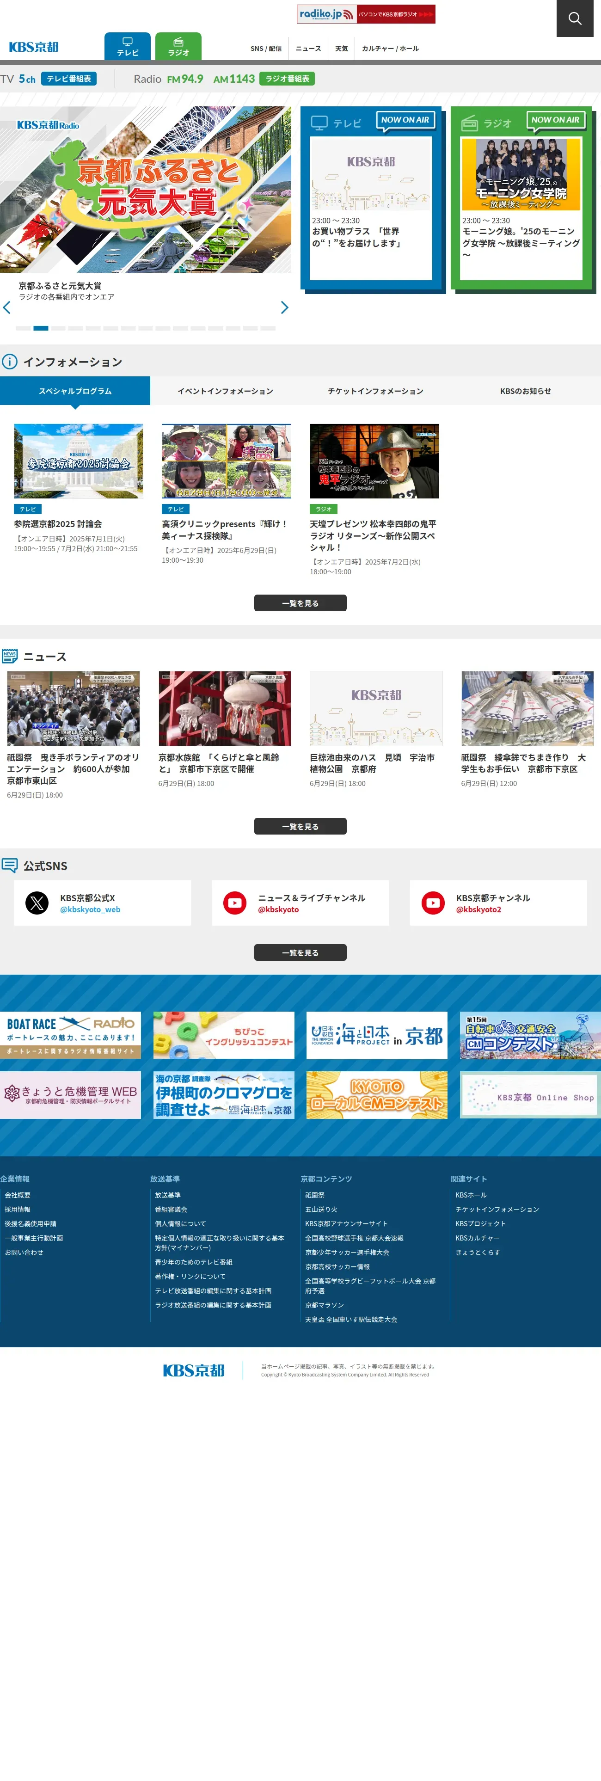
Task: Open 自転車交通安全CMコンテスト banner
Action: pyautogui.click(x=530, y=1035)
